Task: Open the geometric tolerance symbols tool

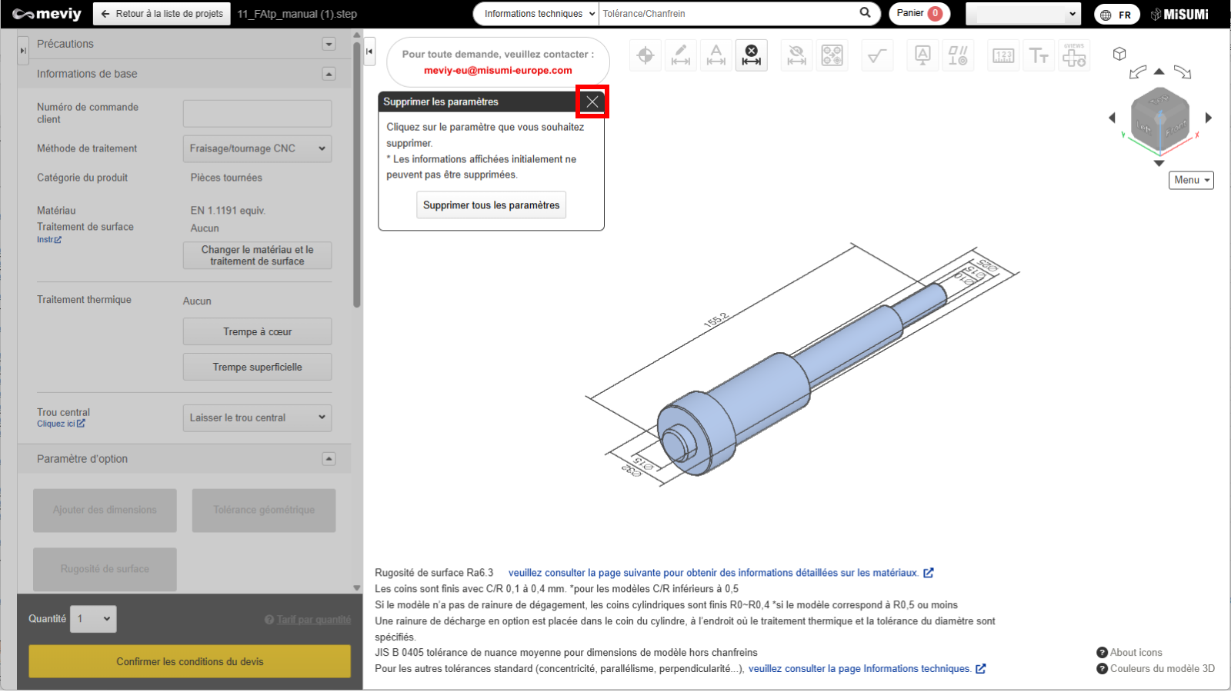Action: point(958,55)
